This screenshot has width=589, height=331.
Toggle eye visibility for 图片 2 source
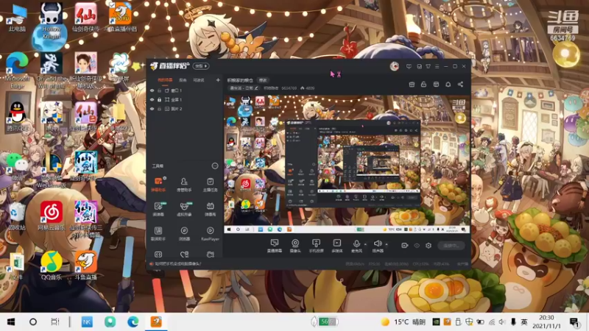pyautogui.click(x=152, y=109)
